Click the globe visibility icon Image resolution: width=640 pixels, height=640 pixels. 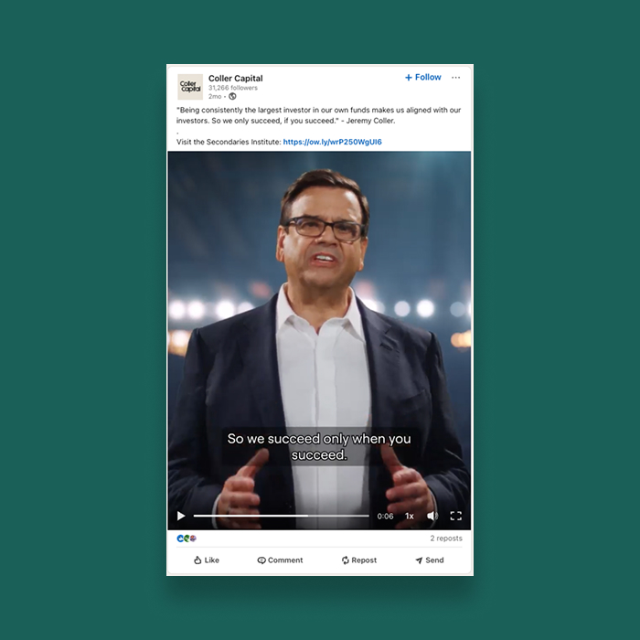(232, 96)
